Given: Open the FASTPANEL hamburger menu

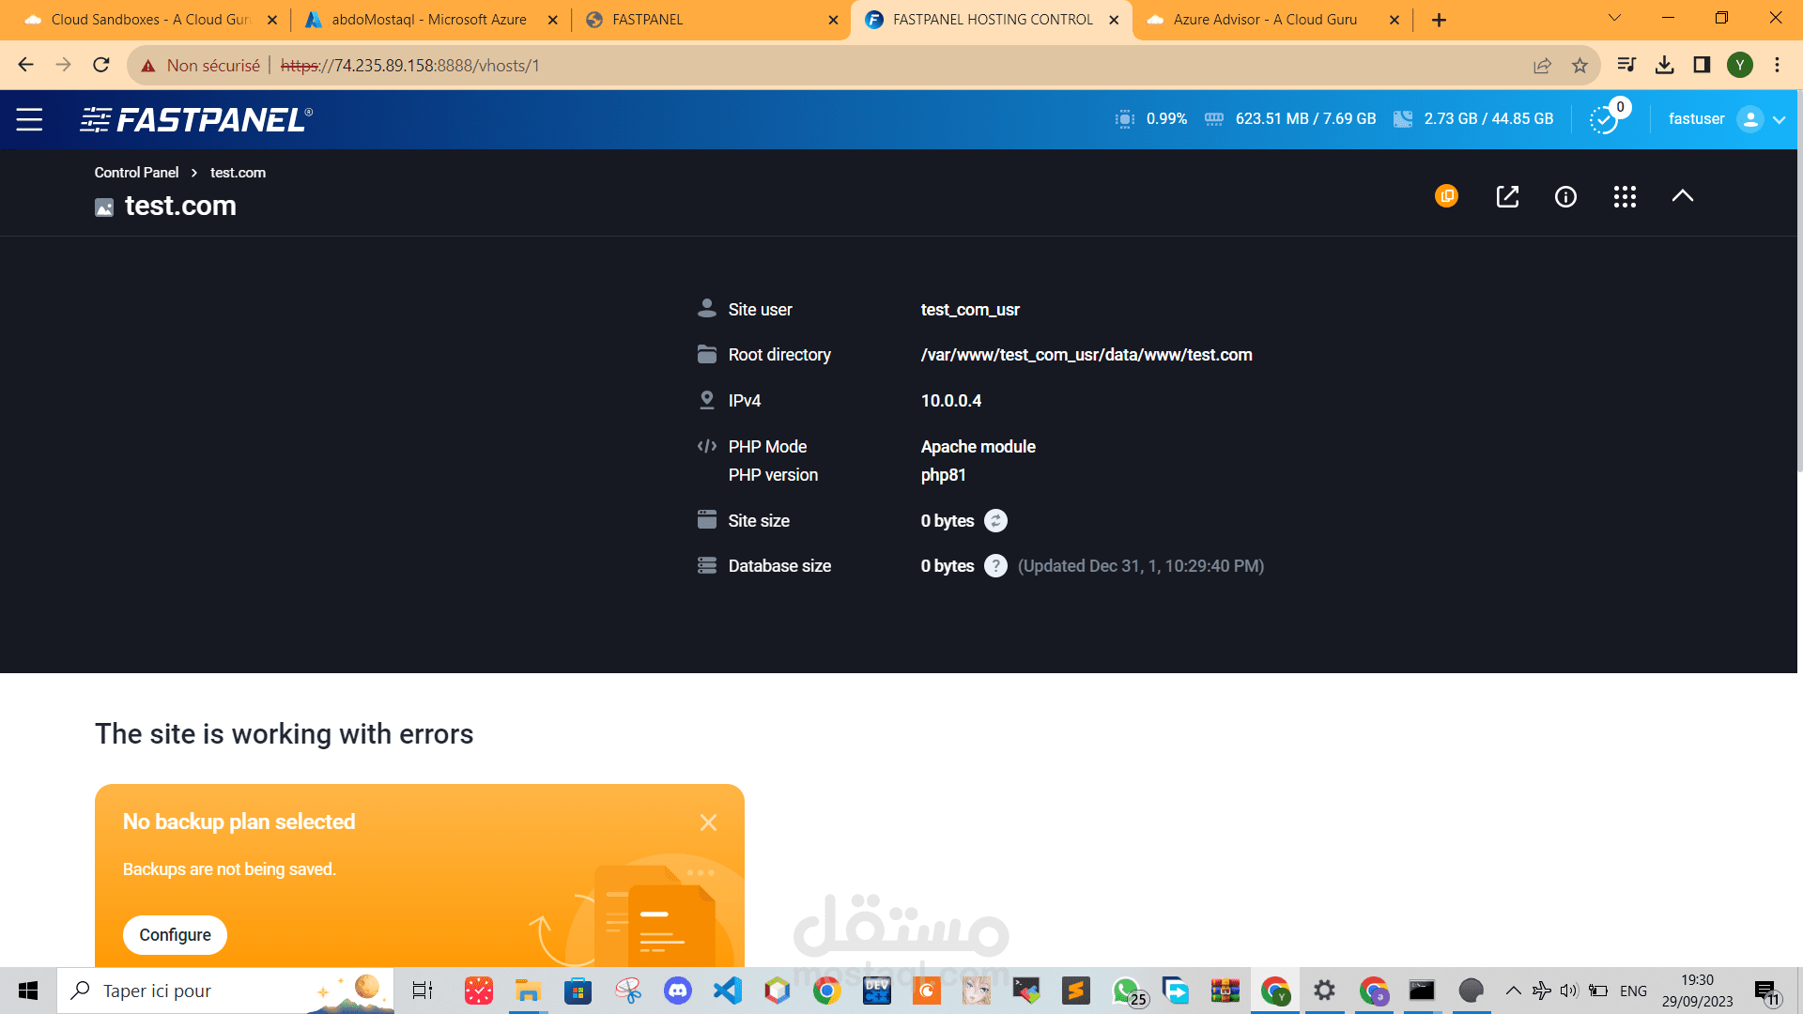Looking at the screenshot, I should coord(29,119).
